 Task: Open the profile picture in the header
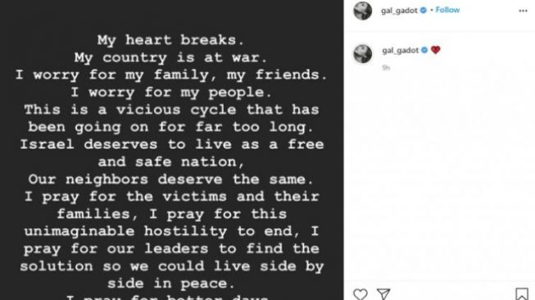363,11
